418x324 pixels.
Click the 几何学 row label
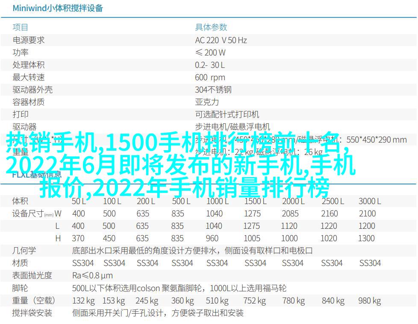[24, 251]
